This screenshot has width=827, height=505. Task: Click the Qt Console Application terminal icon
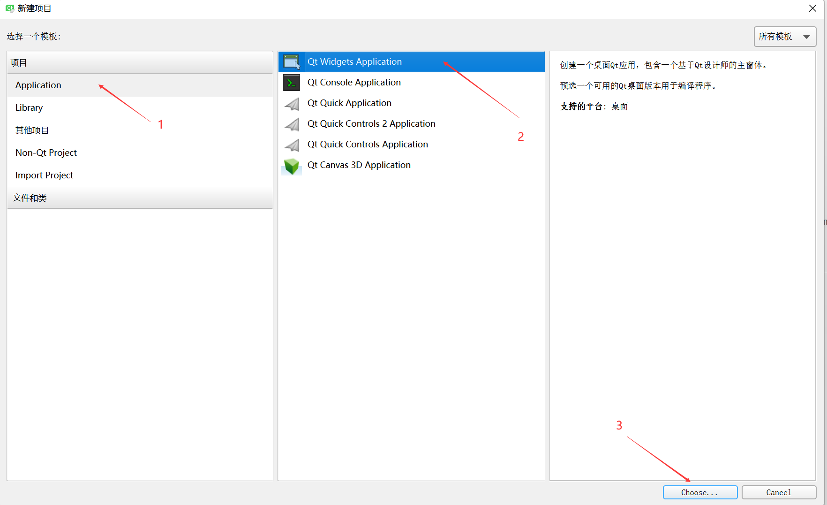(292, 83)
